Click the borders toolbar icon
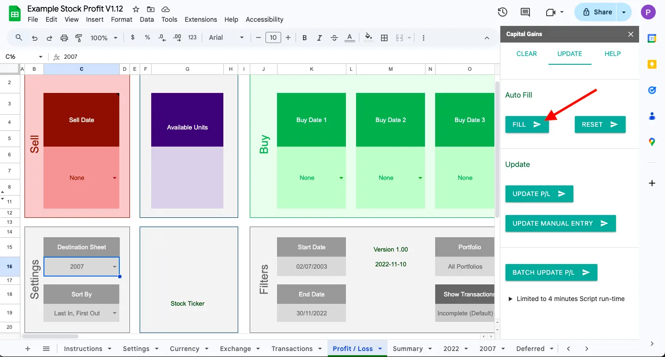The height and width of the screenshot is (357, 665). 384,38
